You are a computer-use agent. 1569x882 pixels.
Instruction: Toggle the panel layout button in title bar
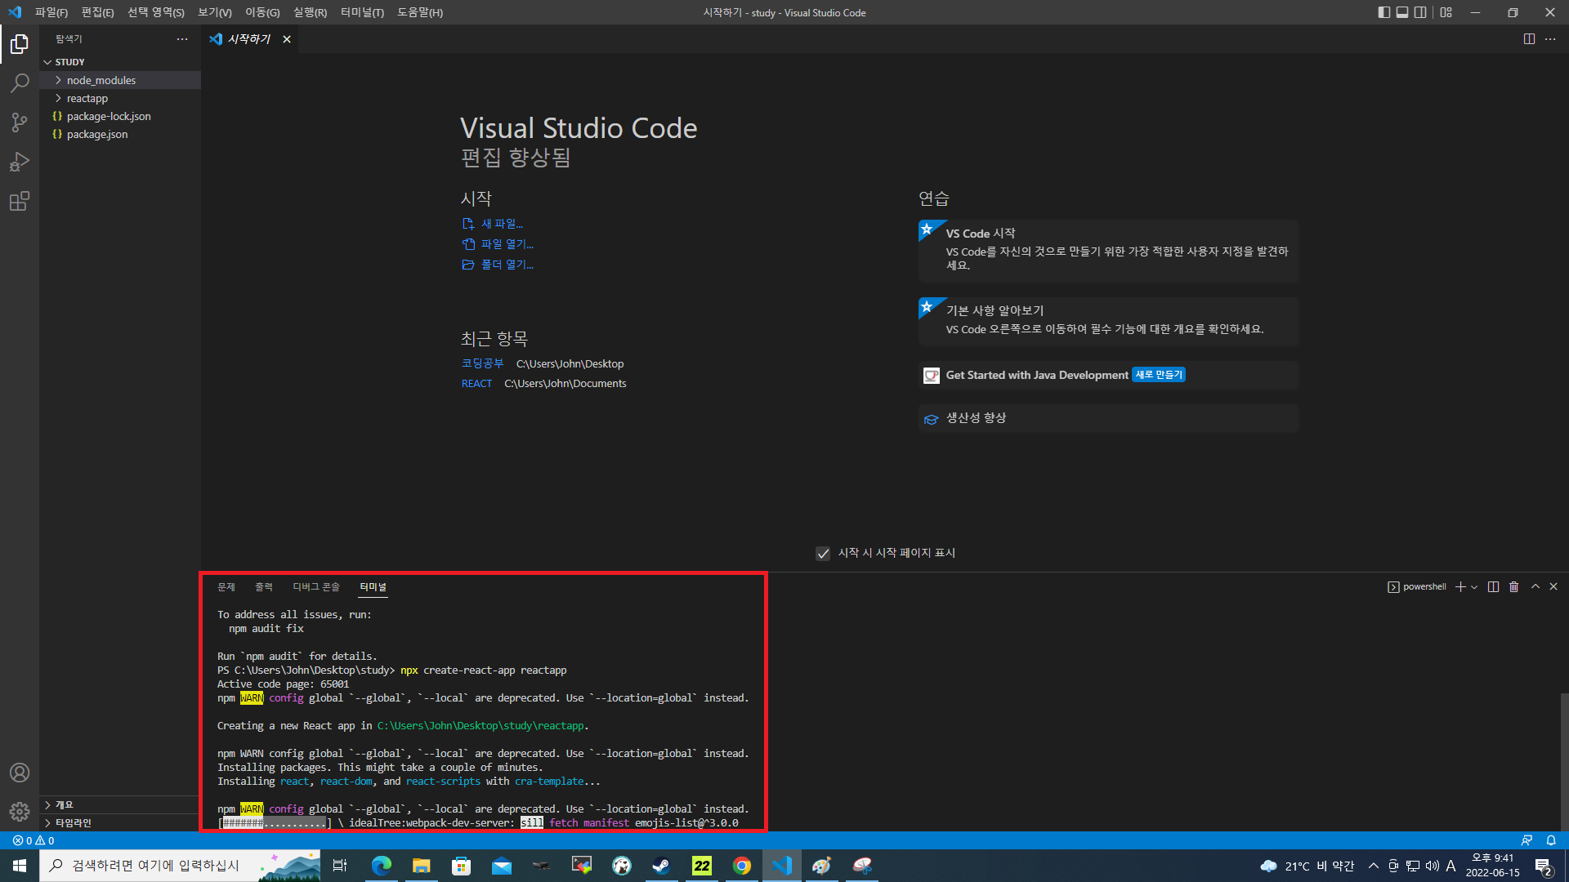click(1402, 12)
